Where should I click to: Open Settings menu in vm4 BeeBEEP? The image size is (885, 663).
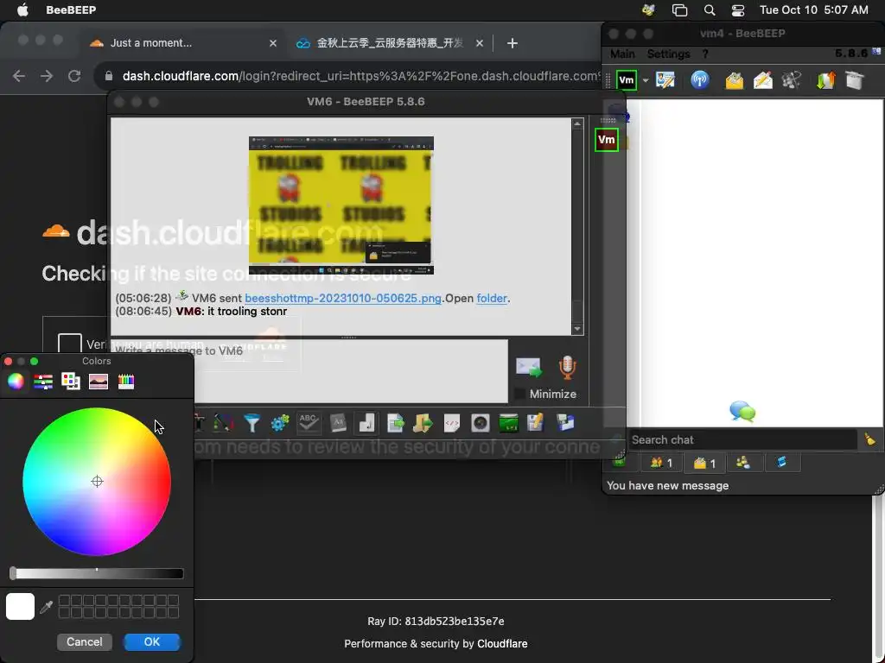[668, 54]
